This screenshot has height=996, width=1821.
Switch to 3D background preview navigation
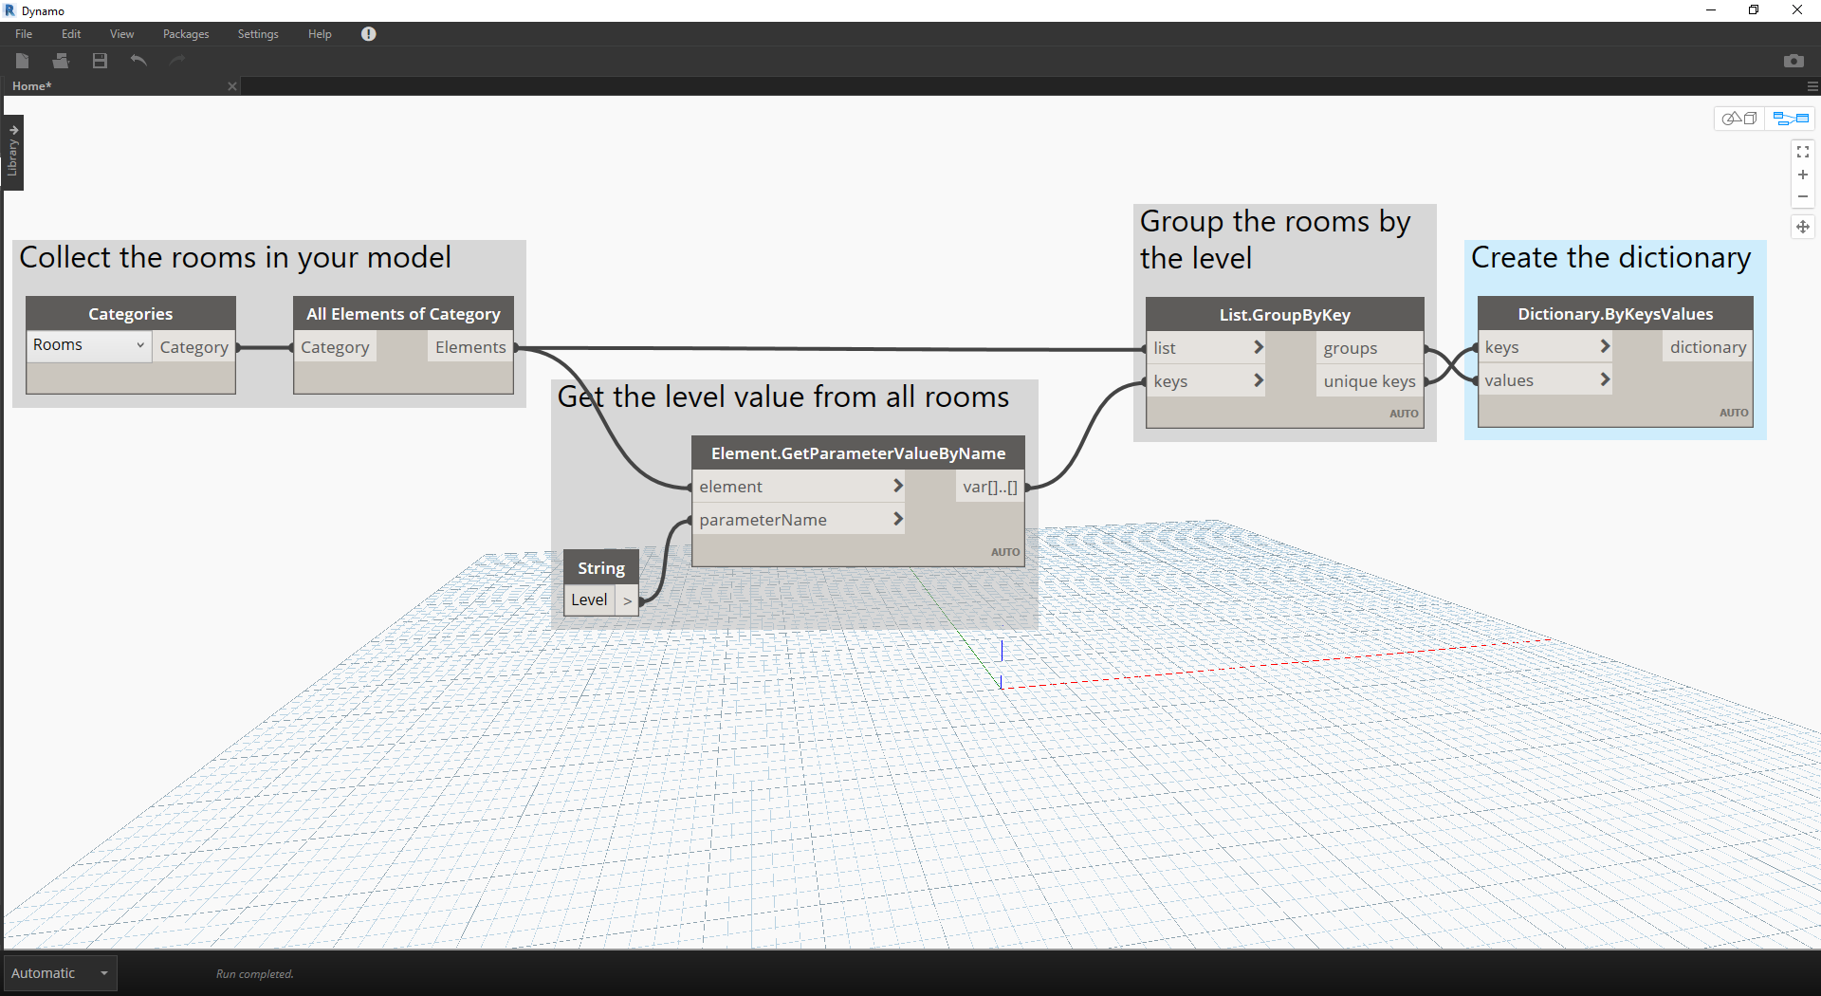point(1739,119)
